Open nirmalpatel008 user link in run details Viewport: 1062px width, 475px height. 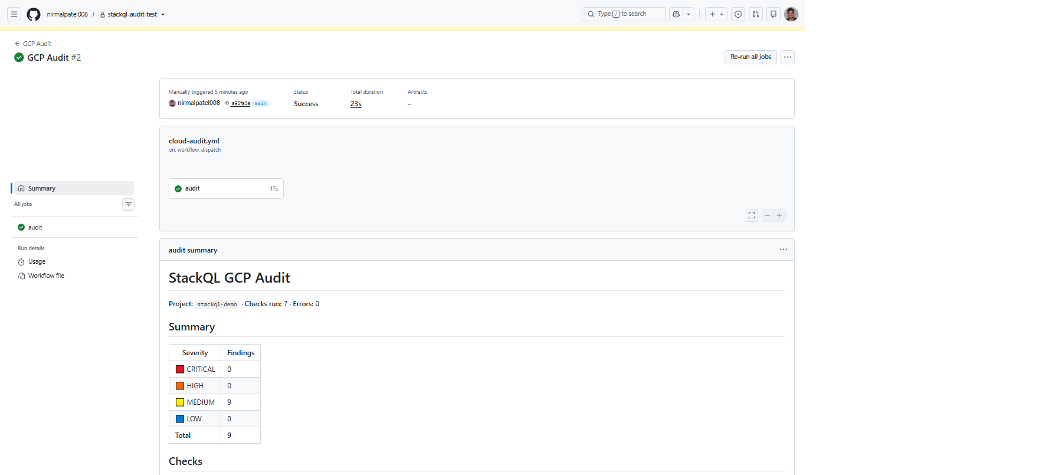[x=198, y=103]
